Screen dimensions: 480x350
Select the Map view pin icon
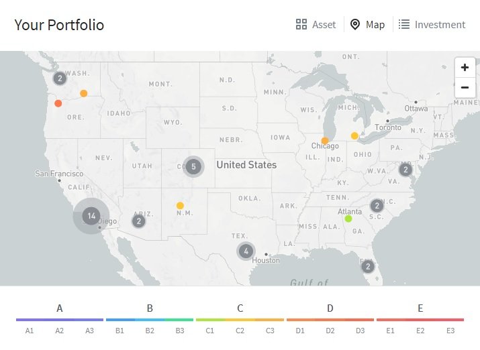[354, 24]
